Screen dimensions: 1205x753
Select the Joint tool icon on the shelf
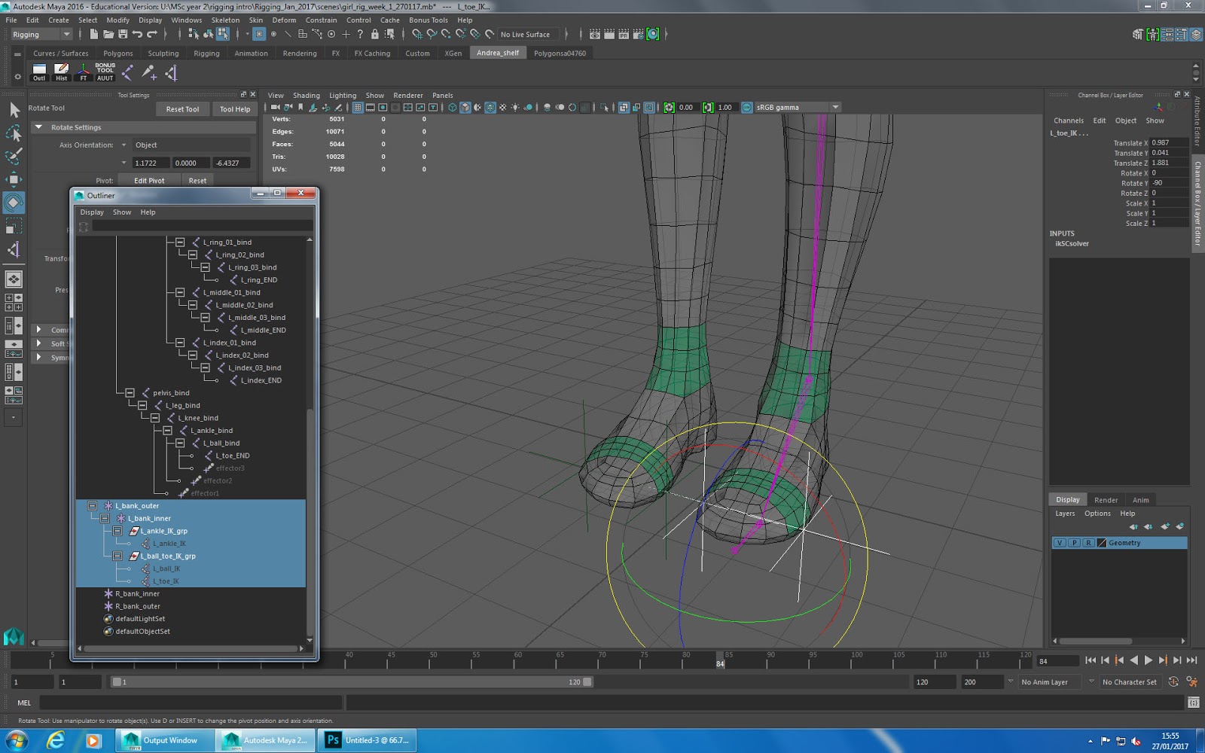[x=127, y=73]
